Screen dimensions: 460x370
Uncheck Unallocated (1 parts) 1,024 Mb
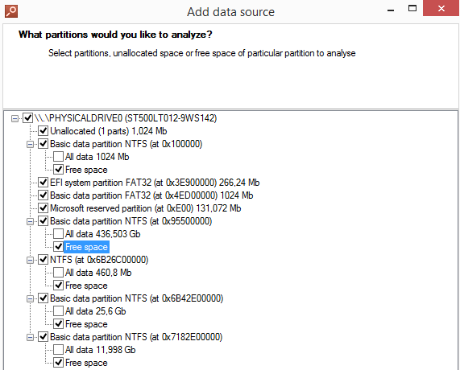(44, 131)
